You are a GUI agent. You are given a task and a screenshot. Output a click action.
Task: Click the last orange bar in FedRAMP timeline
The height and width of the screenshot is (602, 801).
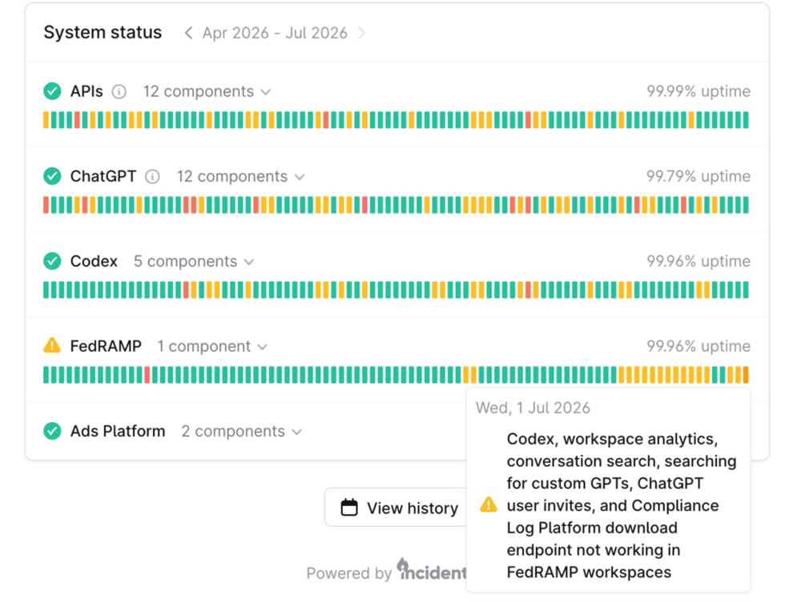click(745, 375)
